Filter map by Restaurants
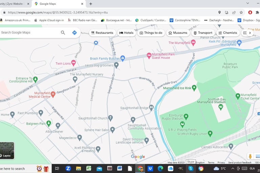This screenshot has height=173, width=260. pos(102,33)
